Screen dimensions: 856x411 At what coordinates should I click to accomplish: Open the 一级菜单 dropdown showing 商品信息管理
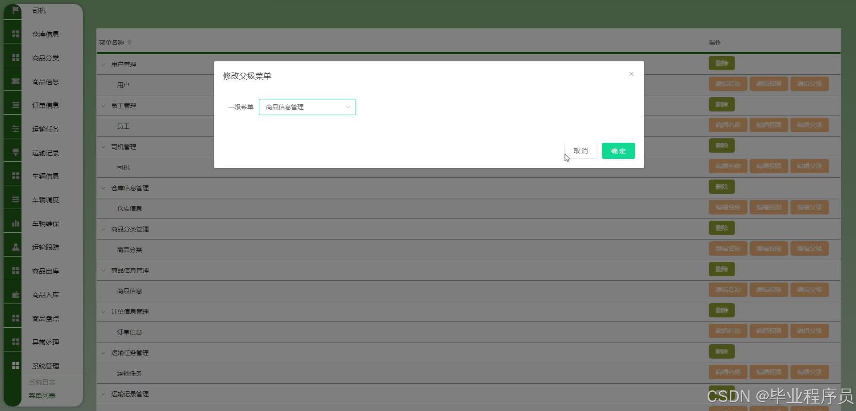pyautogui.click(x=307, y=107)
